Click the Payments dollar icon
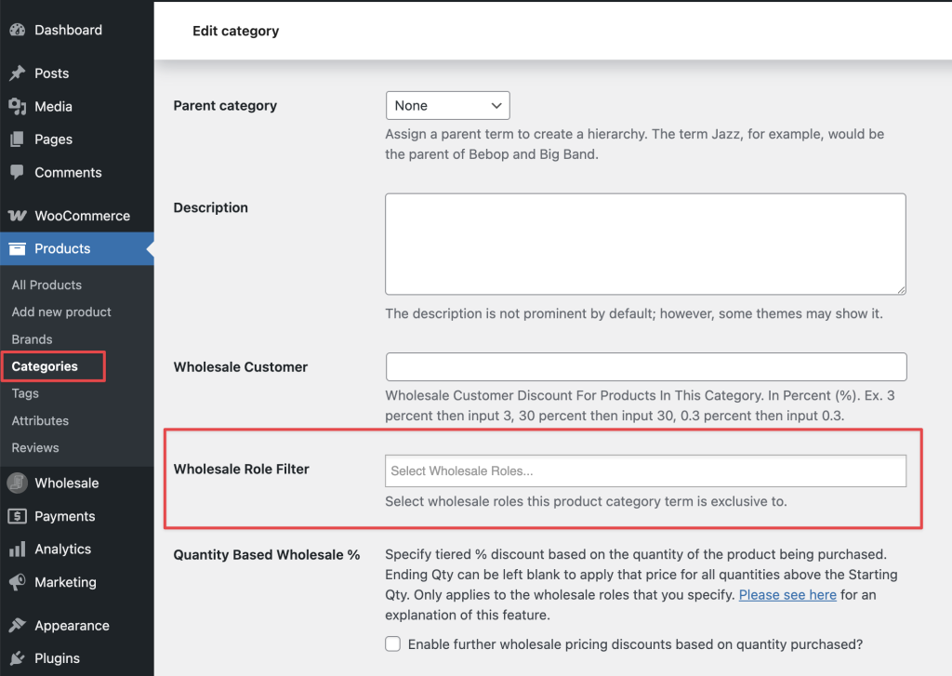The width and height of the screenshot is (952, 676). tap(18, 516)
